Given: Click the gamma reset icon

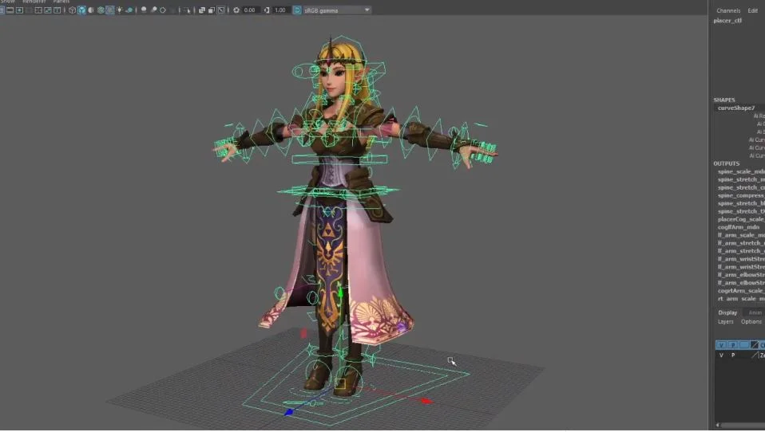Looking at the screenshot, I should tap(267, 10).
